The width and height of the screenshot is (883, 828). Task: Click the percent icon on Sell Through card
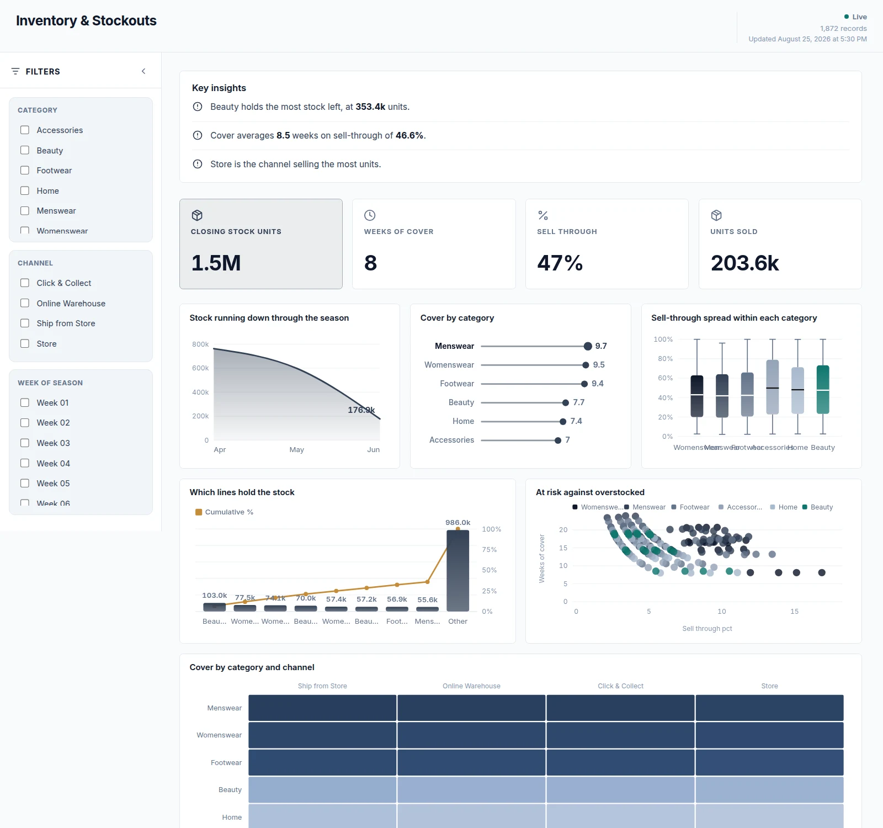pyautogui.click(x=543, y=215)
